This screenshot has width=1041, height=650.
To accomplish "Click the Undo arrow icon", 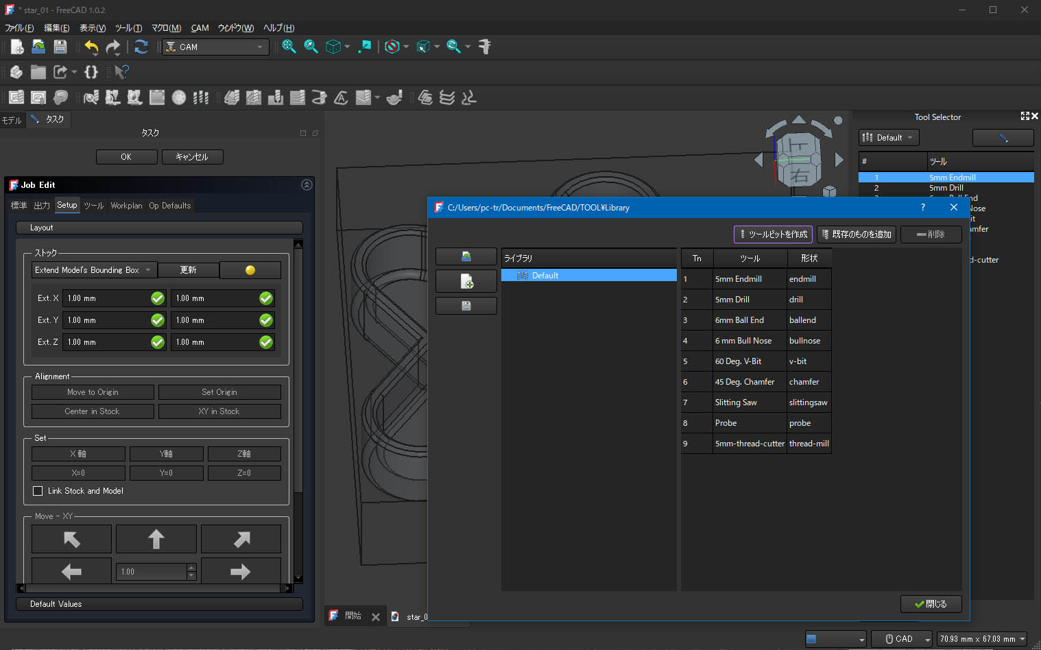I will (x=91, y=47).
